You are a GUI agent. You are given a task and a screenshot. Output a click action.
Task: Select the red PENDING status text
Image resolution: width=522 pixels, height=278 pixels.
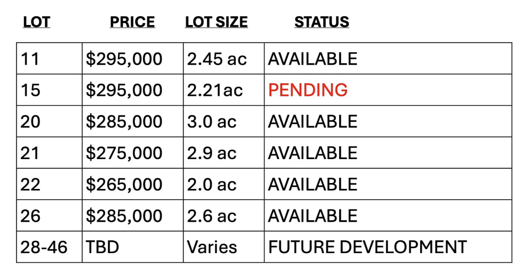[308, 90]
